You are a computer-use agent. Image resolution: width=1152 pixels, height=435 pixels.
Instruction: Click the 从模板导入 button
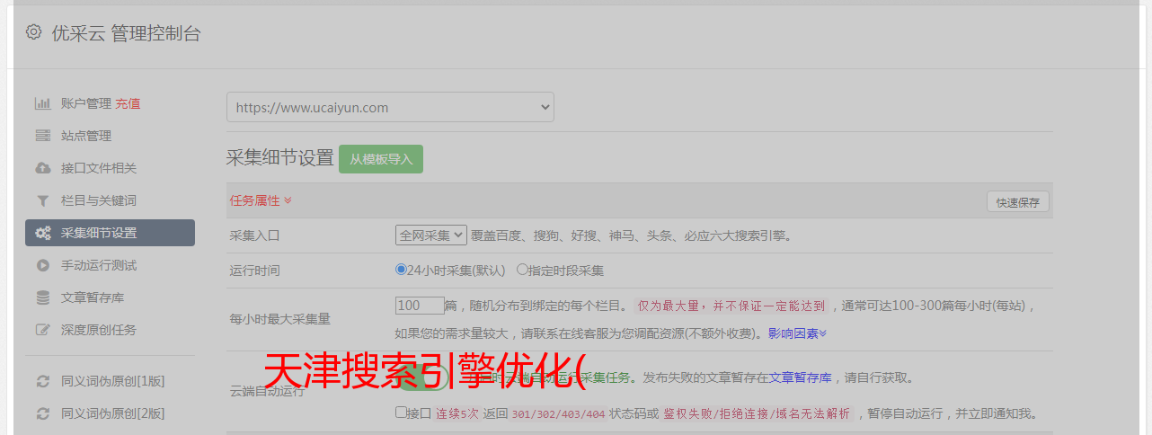(x=381, y=159)
